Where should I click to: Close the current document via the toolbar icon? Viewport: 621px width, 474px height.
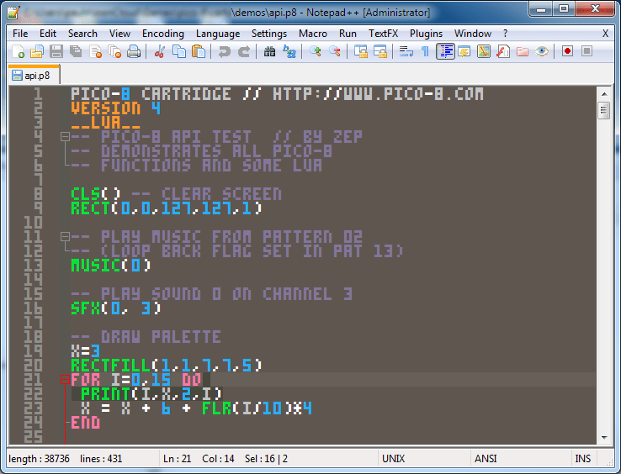pyautogui.click(x=95, y=51)
